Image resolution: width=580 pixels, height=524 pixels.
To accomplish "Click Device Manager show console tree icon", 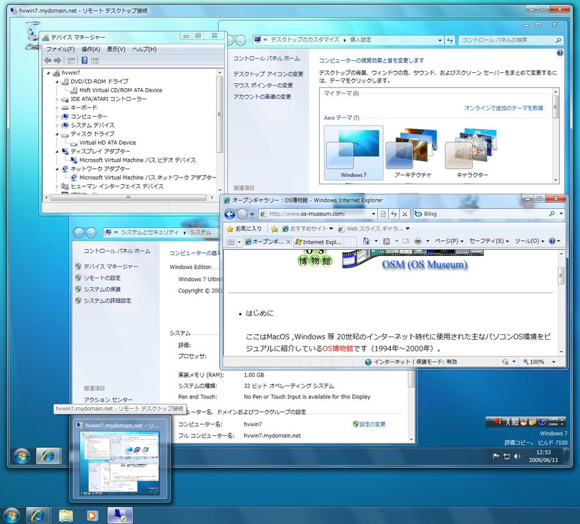I will point(72,61).
